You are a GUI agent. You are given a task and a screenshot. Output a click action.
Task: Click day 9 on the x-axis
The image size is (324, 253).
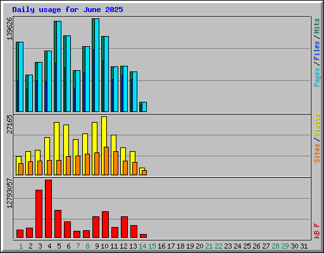(x=97, y=246)
